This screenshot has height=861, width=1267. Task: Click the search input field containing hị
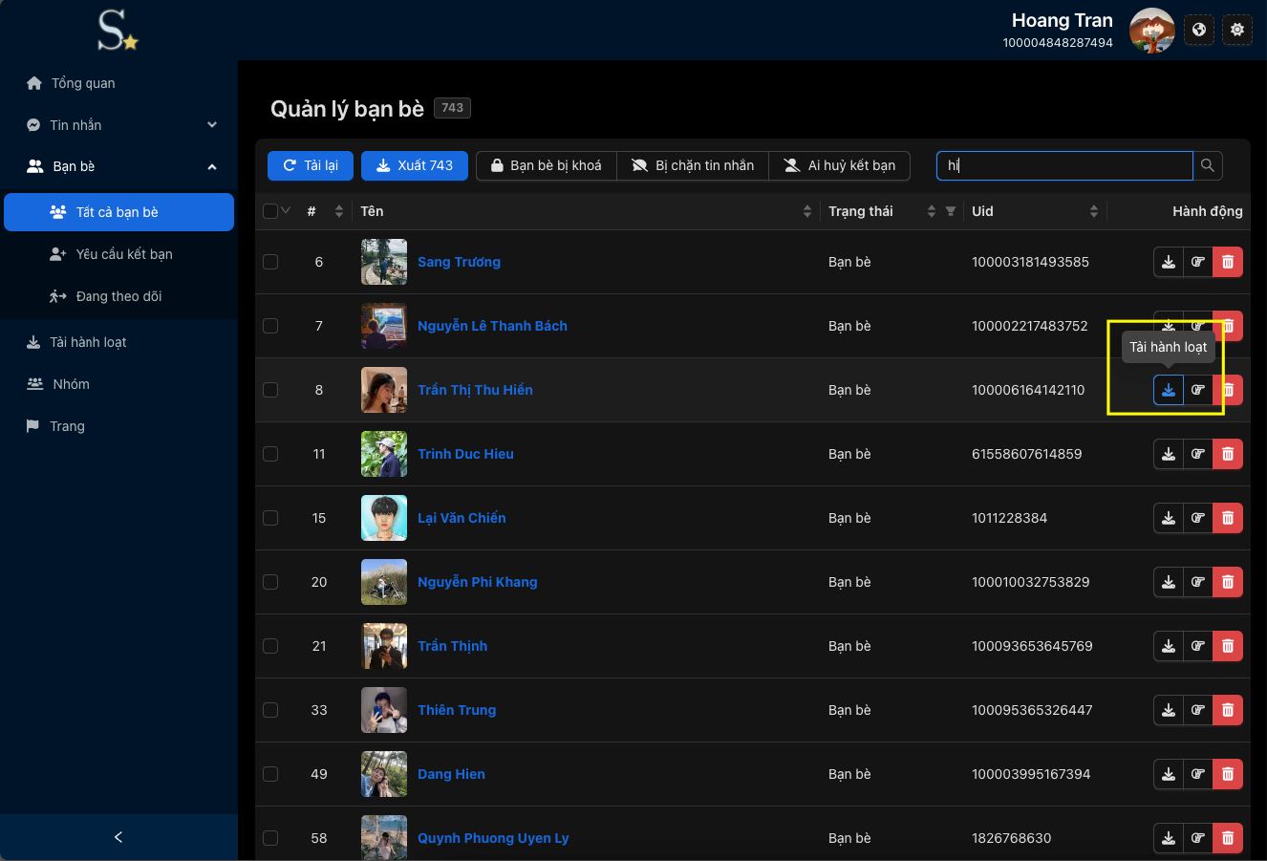(x=1064, y=165)
